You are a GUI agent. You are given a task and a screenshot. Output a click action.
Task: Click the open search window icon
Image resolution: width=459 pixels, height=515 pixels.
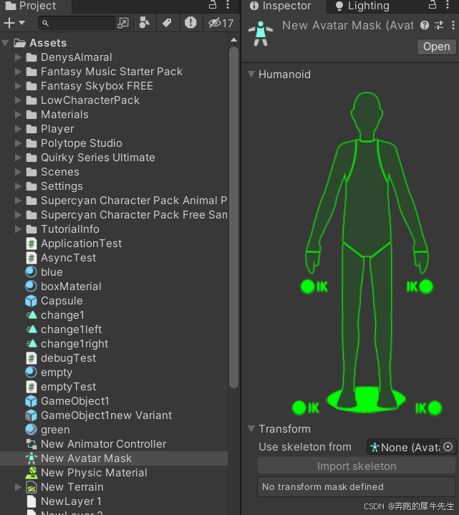coord(123,23)
